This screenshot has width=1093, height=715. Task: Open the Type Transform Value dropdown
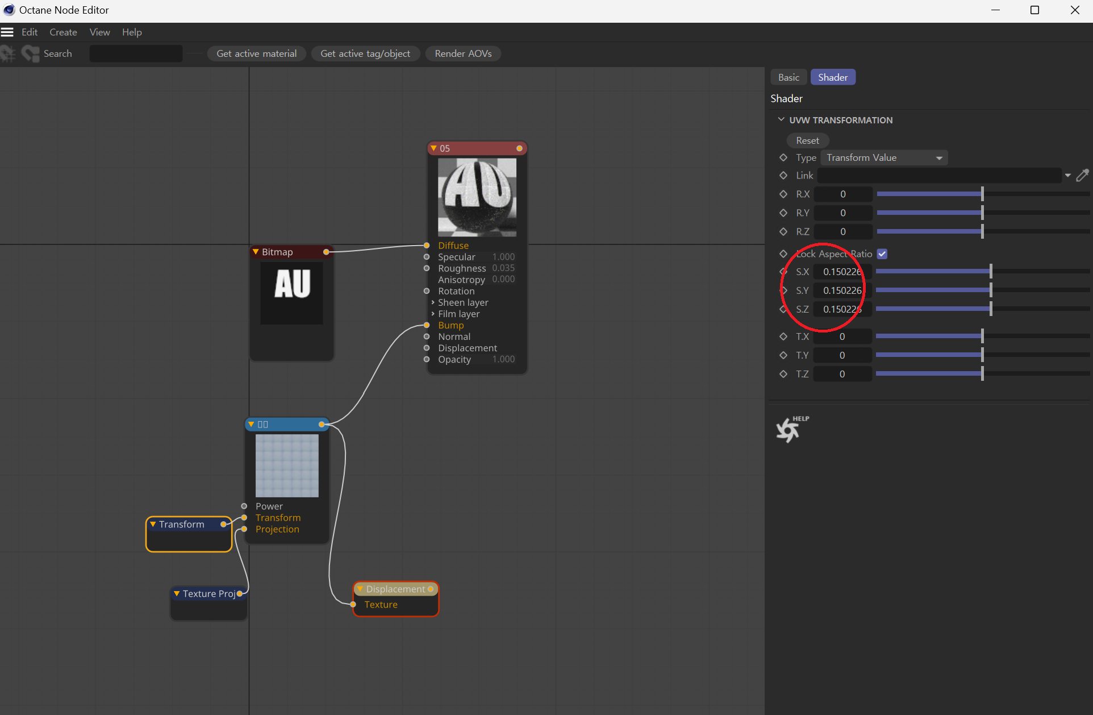click(x=884, y=157)
